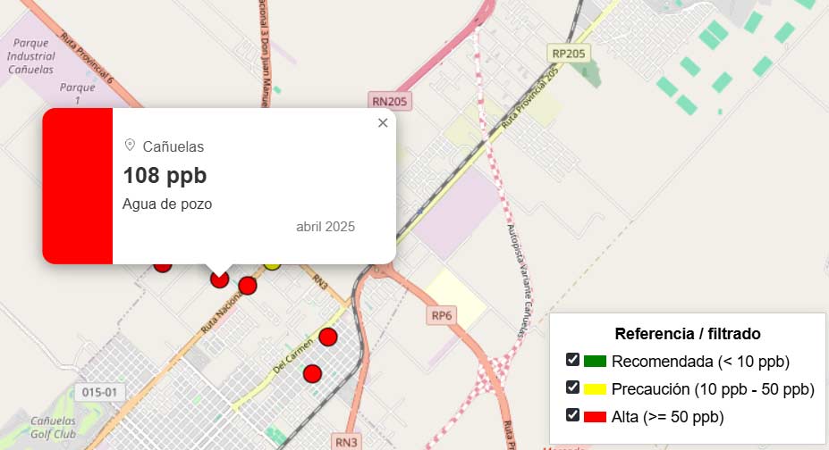829x450 pixels.
Task: Click the "Alta (>= 50 ppb)" legend label
Action: pos(667,417)
